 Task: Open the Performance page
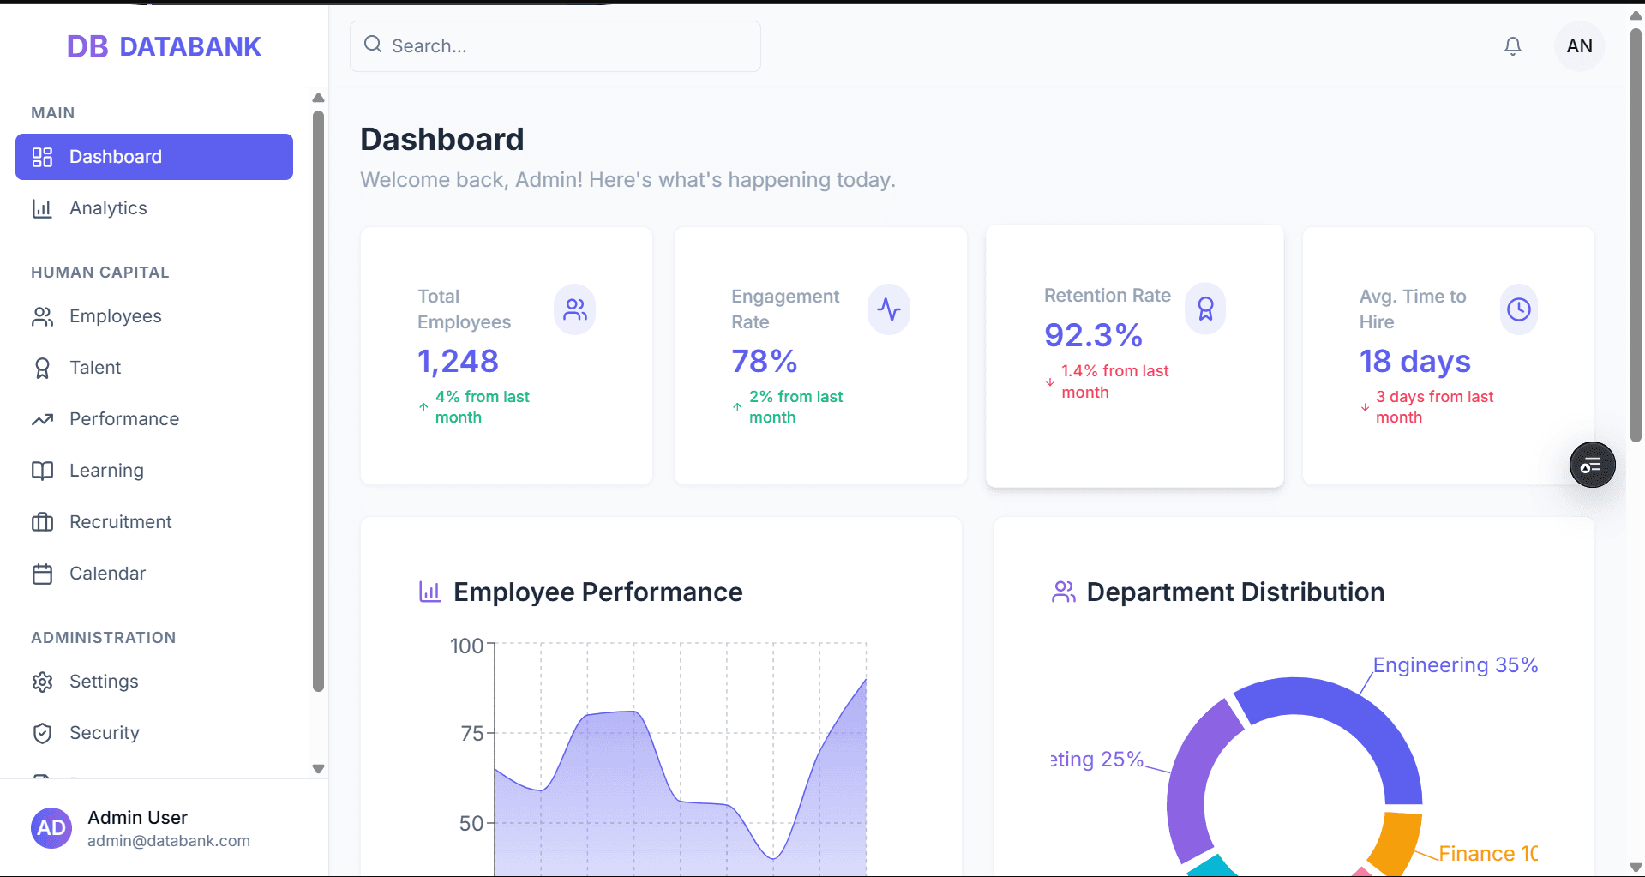pos(154,419)
